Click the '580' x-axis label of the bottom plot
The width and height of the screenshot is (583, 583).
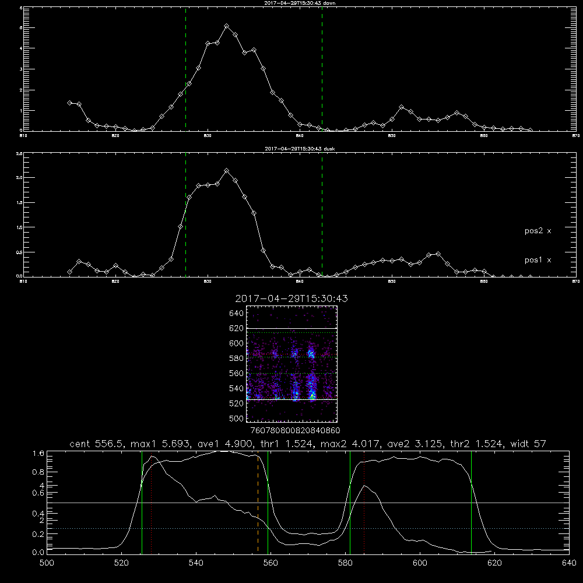(345, 563)
